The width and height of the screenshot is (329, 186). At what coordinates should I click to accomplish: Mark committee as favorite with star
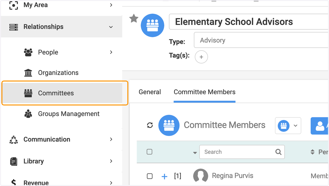click(134, 19)
